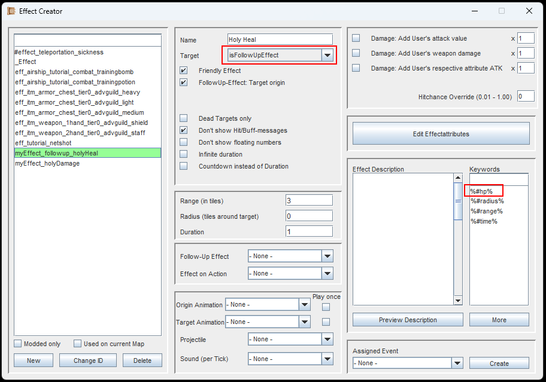The width and height of the screenshot is (546, 382).
Task: Toggle the Friendly Effect checkbox
Action: (x=184, y=71)
